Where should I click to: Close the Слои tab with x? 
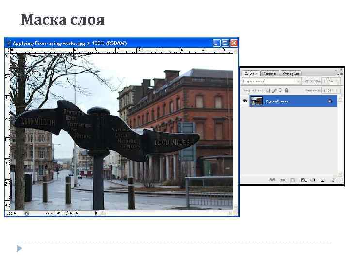257,73
